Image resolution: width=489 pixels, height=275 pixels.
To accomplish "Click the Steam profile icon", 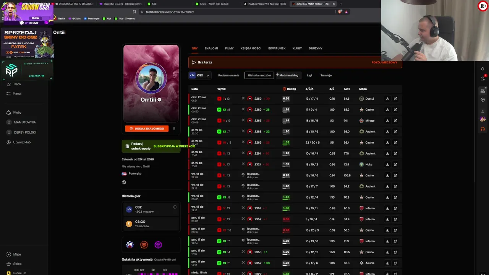I will pos(124,182).
